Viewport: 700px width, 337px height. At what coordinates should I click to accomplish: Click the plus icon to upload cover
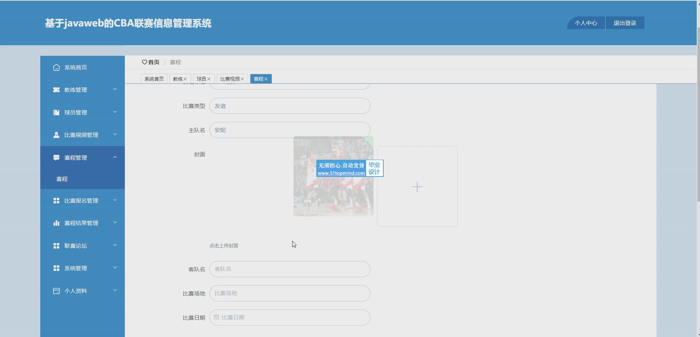click(x=417, y=187)
